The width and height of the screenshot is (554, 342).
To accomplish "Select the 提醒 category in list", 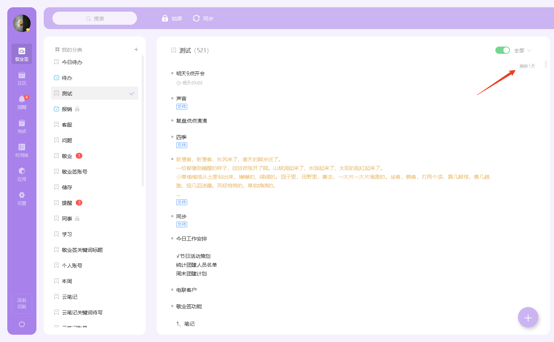I will click(x=95, y=203).
